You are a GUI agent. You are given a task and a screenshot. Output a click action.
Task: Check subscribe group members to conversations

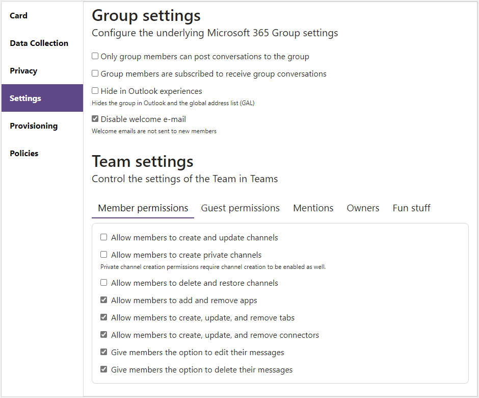[95, 73]
